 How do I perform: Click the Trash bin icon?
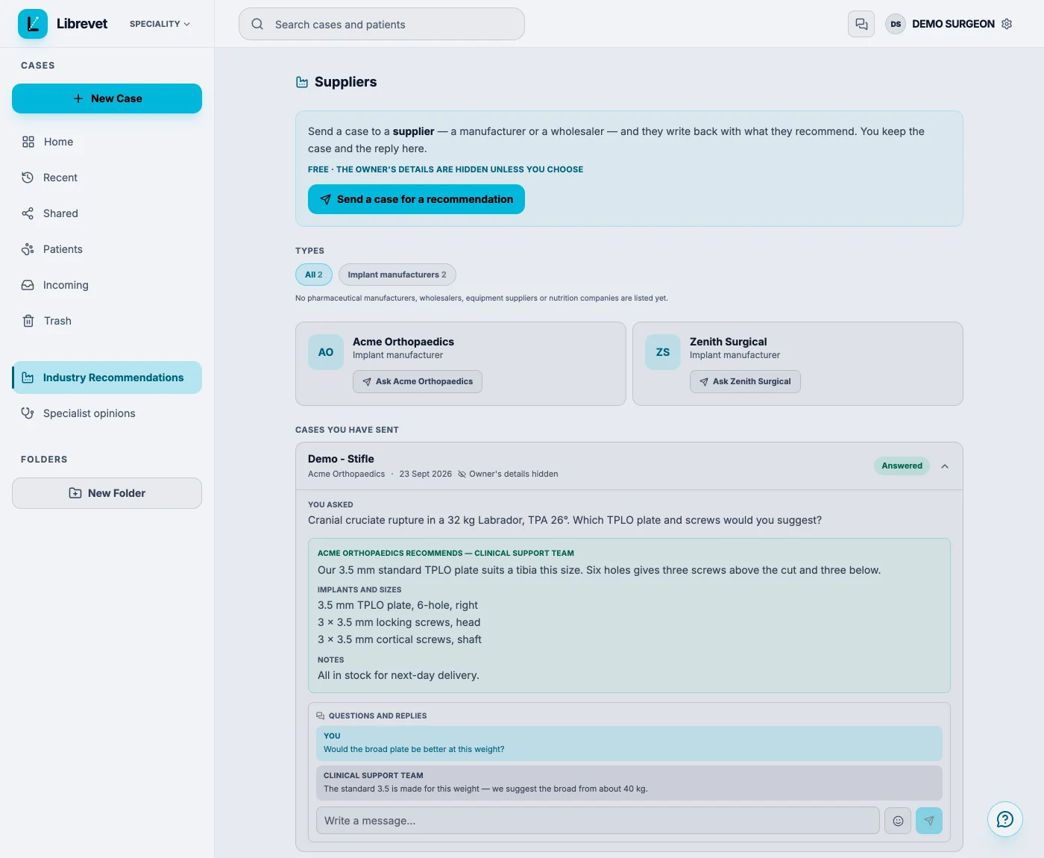point(28,321)
